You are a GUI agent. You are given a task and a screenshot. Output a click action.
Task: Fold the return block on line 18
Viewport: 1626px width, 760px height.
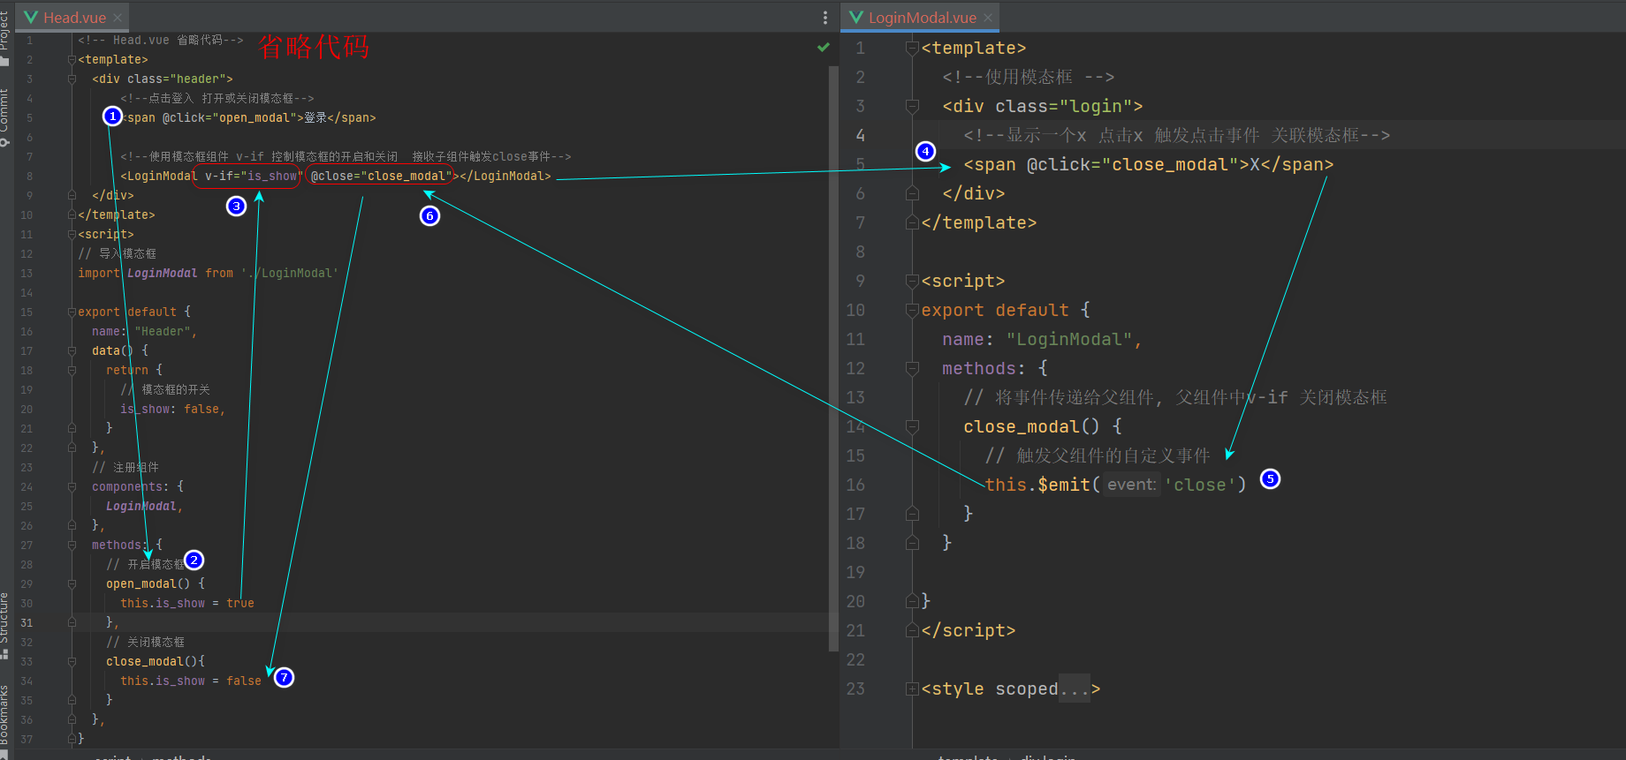pos(72,371)
